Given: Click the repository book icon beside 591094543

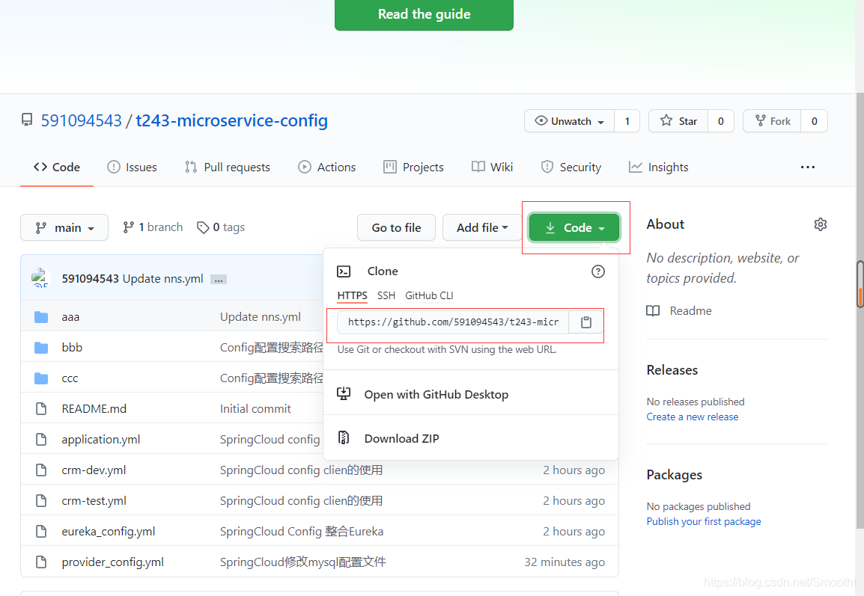Looking at the screenshot, I should pos(27,120).
